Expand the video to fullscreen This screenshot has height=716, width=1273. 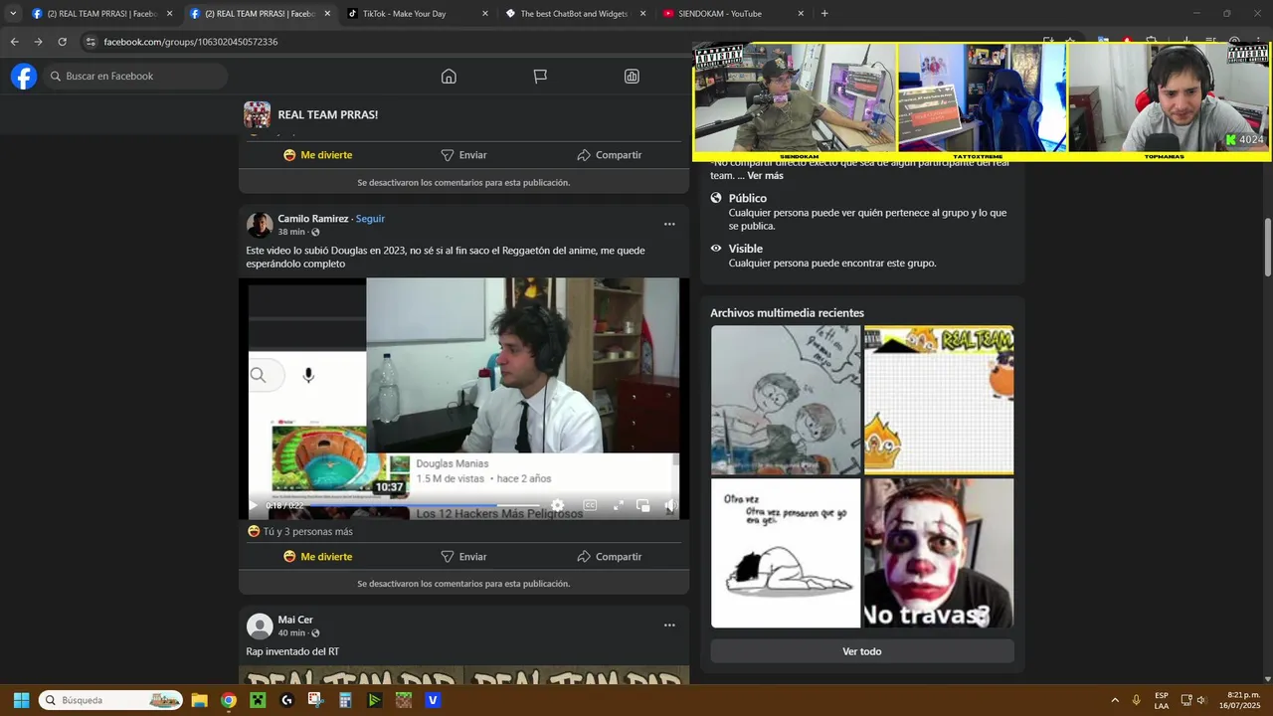click(x=618, y=506)
